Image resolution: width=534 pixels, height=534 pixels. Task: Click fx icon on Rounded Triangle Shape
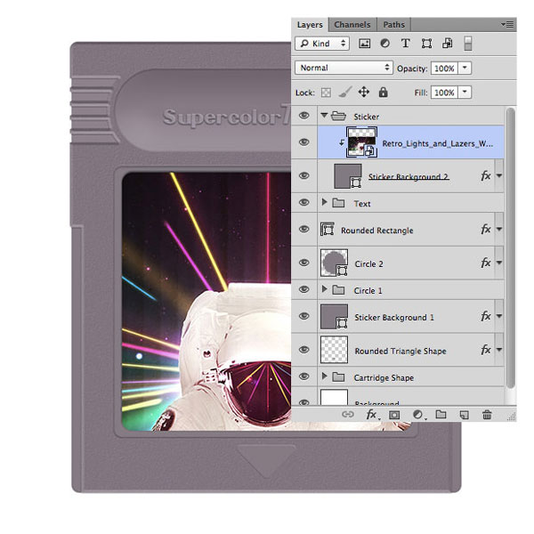coord(486,350)
